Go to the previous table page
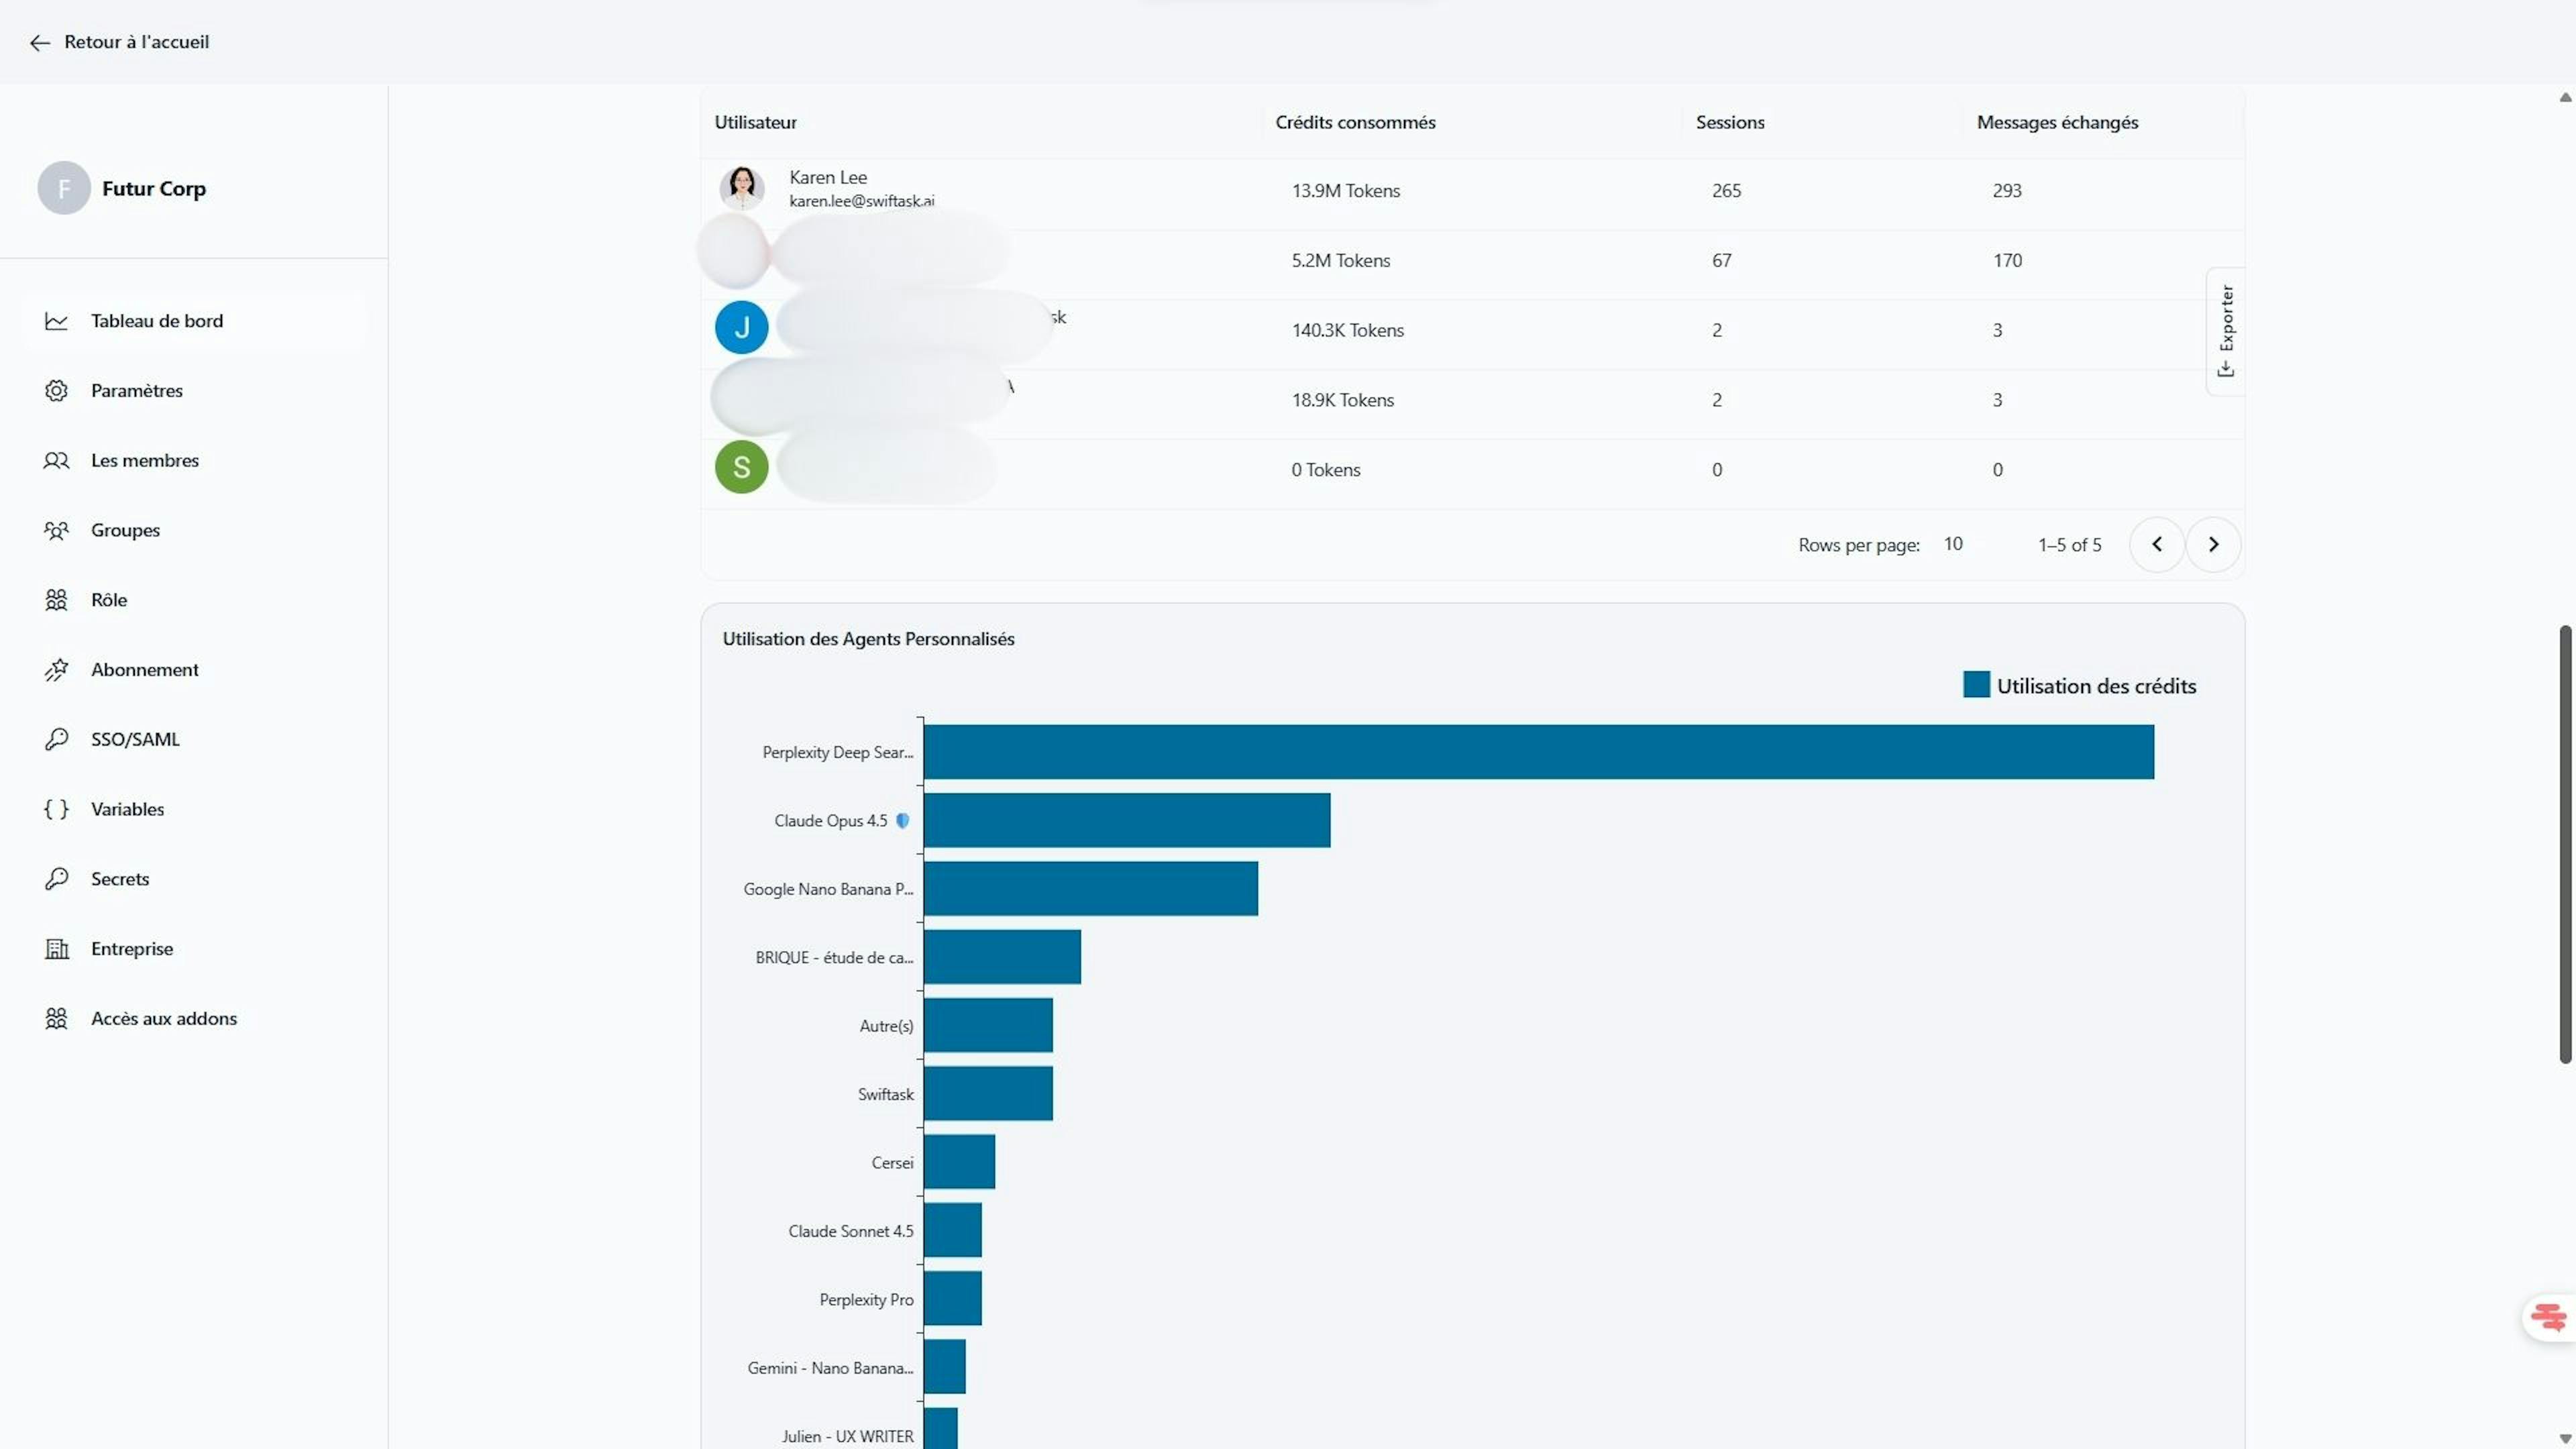 [2156, 545]
